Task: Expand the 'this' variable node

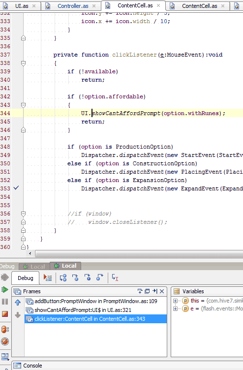Action: (x=175, y=301)
